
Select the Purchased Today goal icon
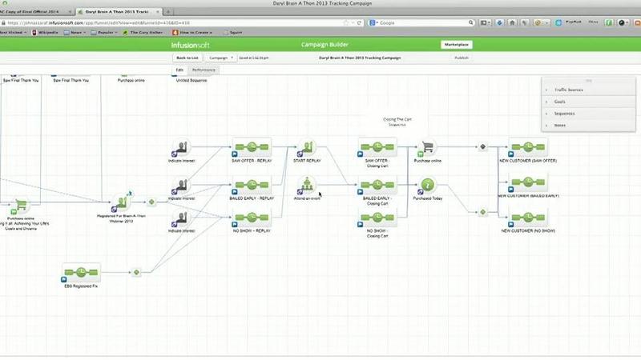(427, 185)
